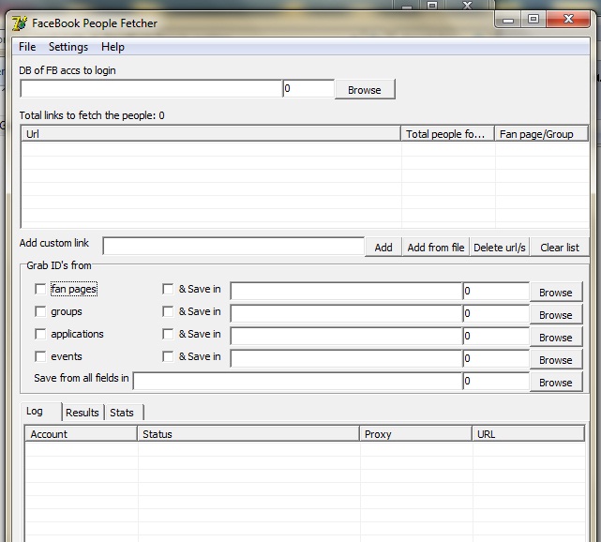Click Add from file button

coord(436,248)
